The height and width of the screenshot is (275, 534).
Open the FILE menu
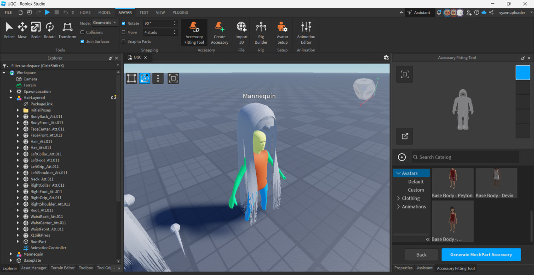tap(8, 12)
